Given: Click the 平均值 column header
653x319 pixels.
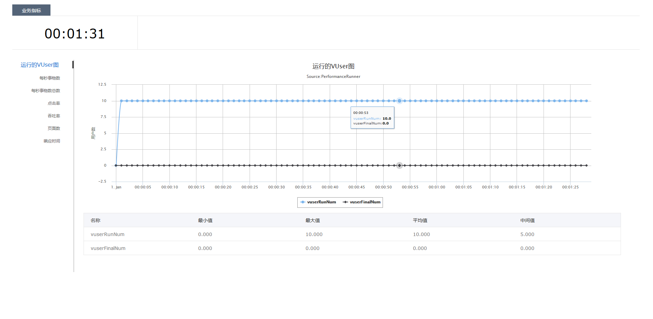Looking at the screenshot, I should (x=420, y=220).
